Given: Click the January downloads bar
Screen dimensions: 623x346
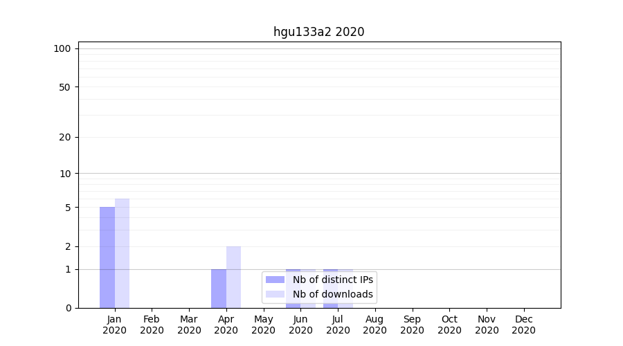Looking at the screenshot, I should pos(122,253).
